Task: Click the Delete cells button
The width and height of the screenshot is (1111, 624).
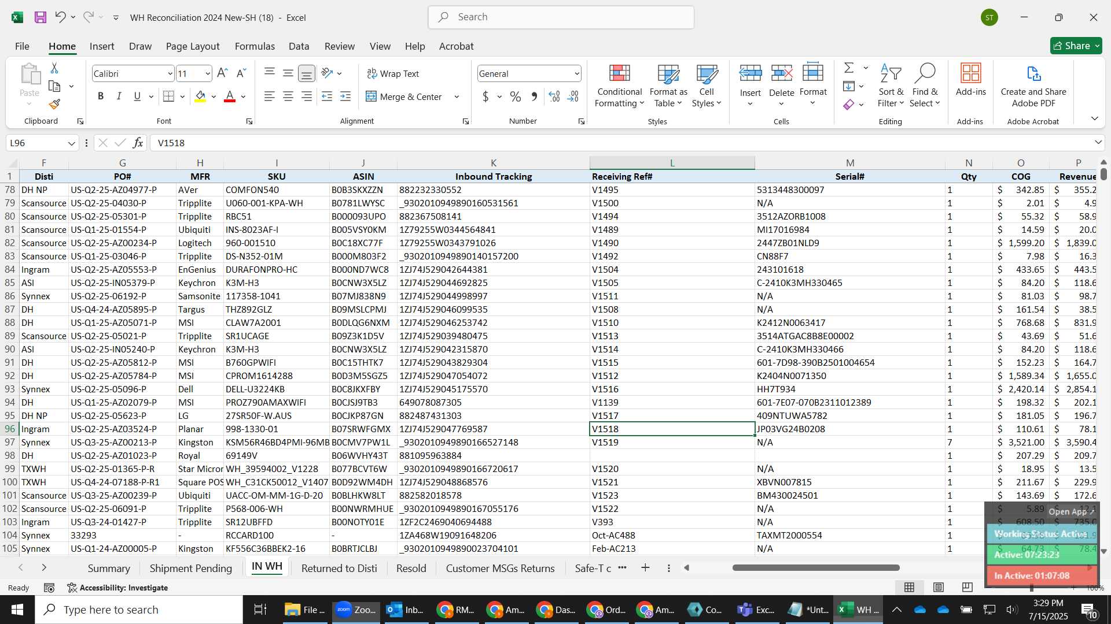Action: point(782,86)
